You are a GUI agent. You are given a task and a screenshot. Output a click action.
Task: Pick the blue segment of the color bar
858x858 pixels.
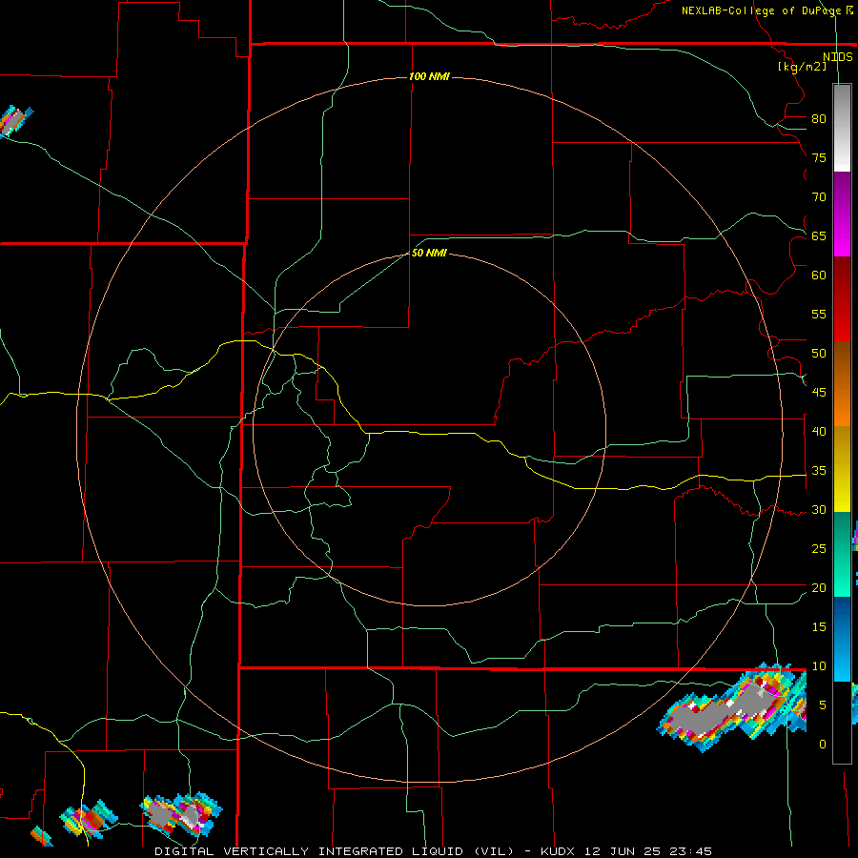[x=842, y=639]
